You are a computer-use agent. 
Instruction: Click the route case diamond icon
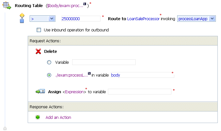click(22, 18)
